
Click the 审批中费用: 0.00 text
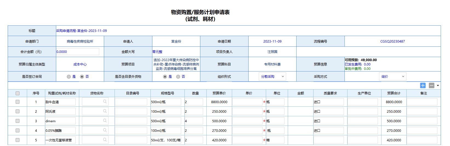pos(358,69)
